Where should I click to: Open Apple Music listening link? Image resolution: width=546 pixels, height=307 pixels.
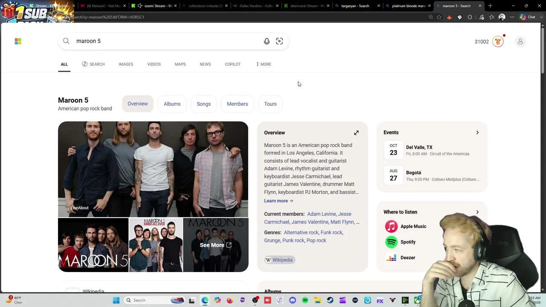point(406,226)
